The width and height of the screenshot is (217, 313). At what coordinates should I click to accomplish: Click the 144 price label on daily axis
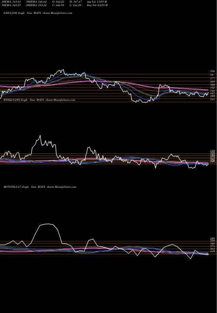(x=212, y=91)
